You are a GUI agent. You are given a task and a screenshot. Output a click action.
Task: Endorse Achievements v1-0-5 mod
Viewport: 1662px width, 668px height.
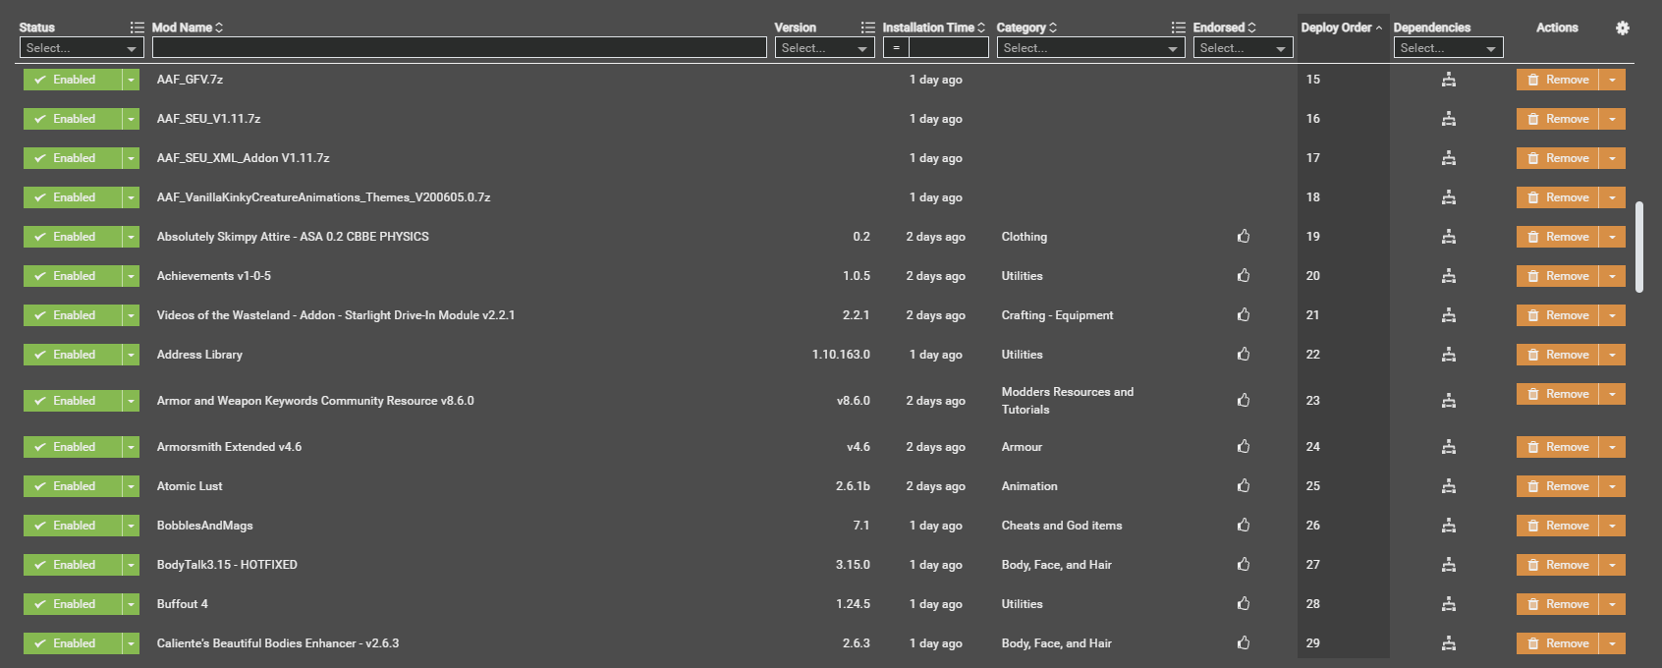coord(1244,275)
